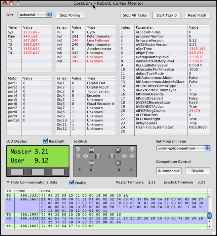Select sensor In1 Gyro row
This screenshot has height=236, width=217.
coord(85,32)
